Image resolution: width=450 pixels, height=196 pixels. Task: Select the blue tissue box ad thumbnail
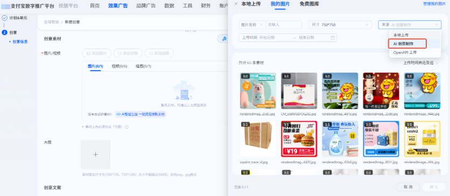coord(381,139)
